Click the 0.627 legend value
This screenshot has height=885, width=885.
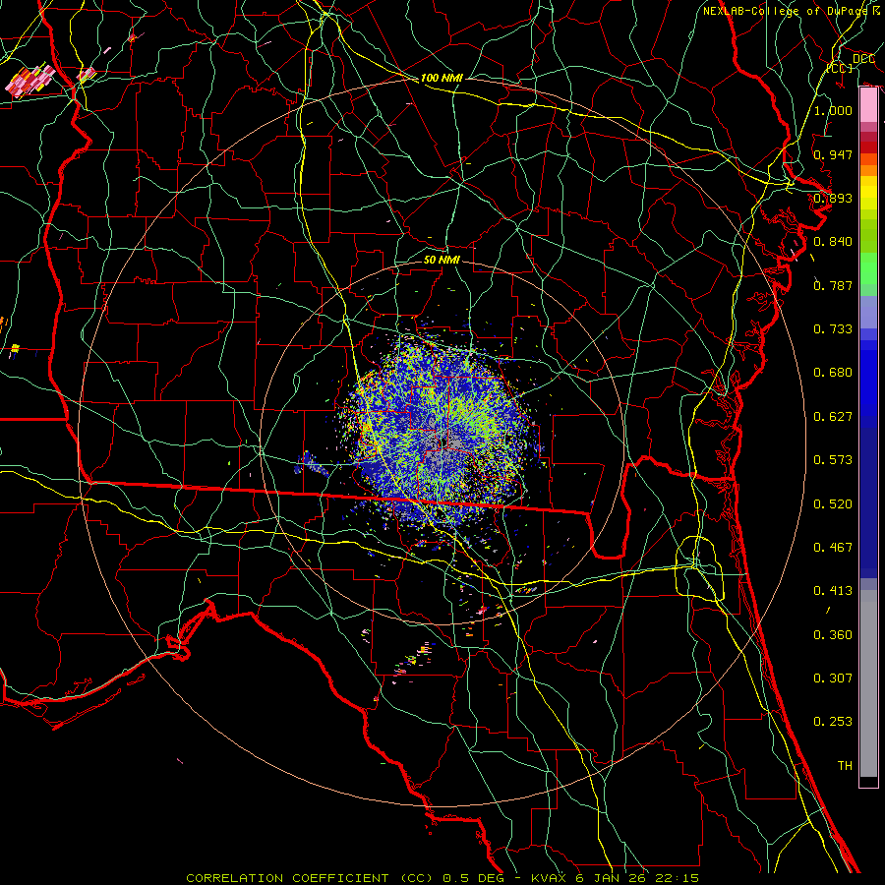click(833, 417)
